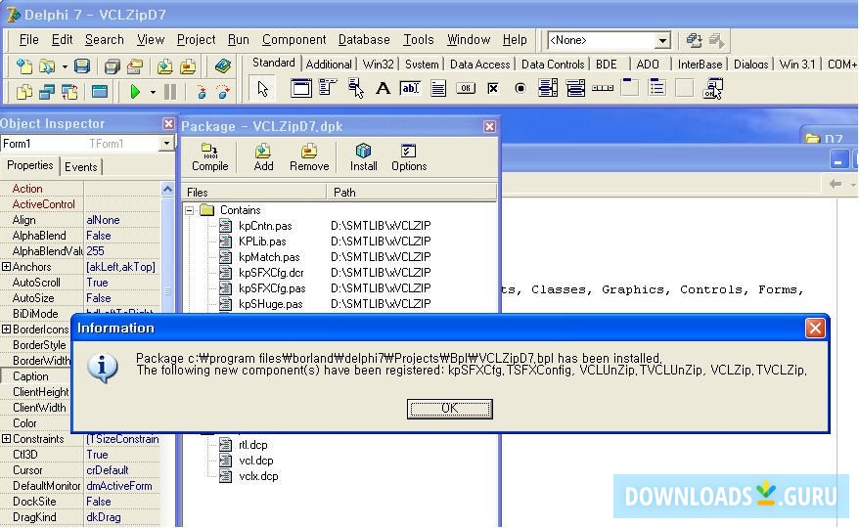Screen dimensions: 859x528
Task: Select kpCntn.pas in the package list
Action: click(265, 226)
